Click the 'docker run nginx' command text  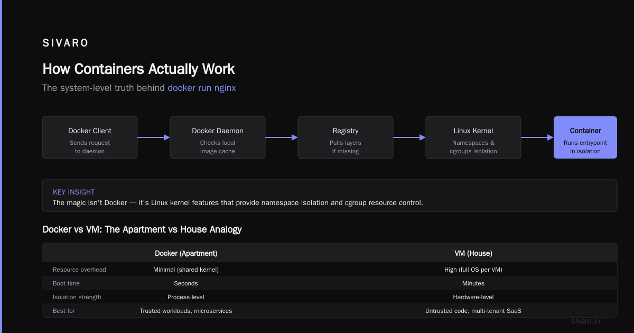coord(202,88)
